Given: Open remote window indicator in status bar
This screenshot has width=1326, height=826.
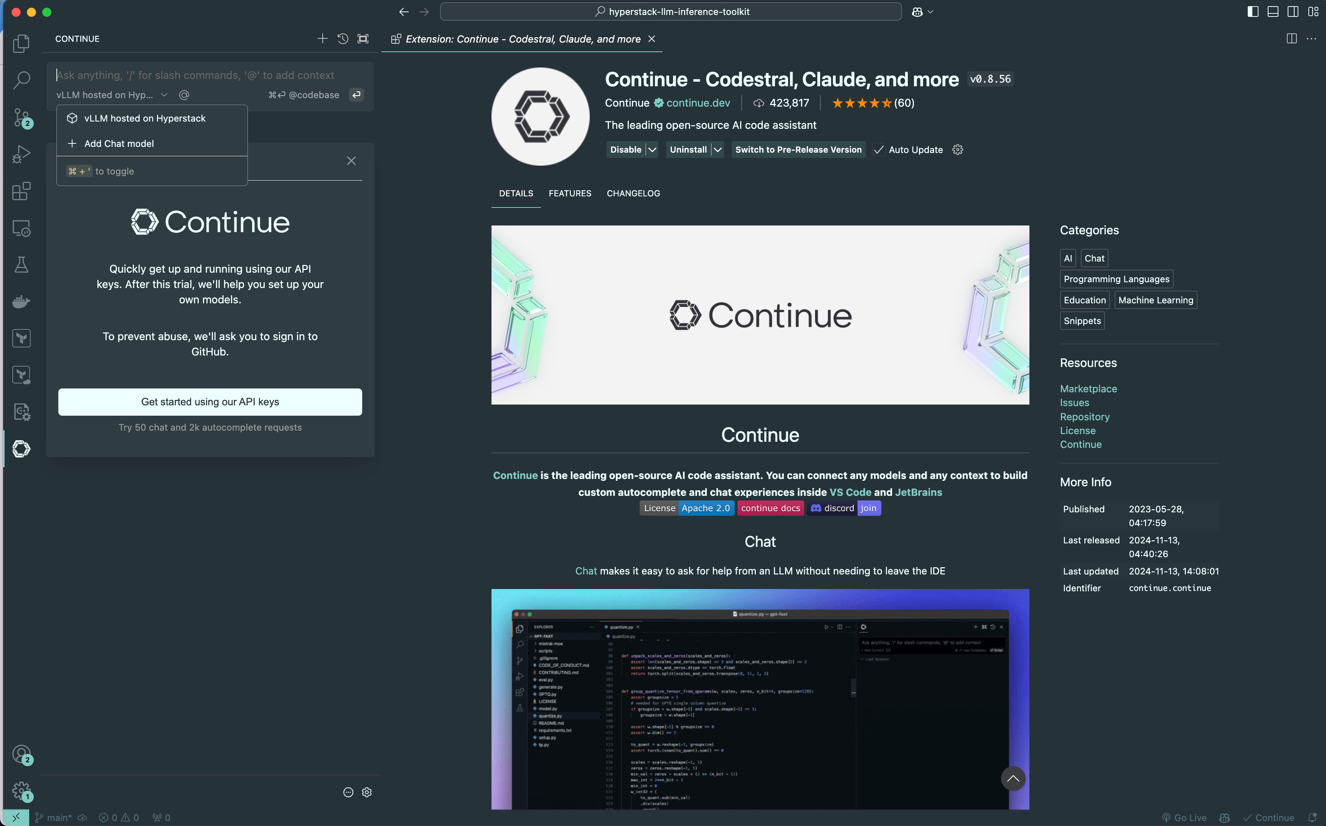Looking at the screenshot, I should point(16,817).
